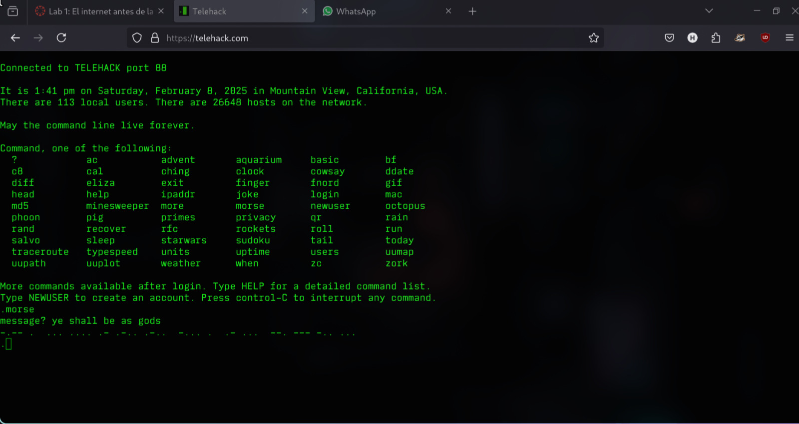Switch to the WhatsApp tab

(387, 11)
